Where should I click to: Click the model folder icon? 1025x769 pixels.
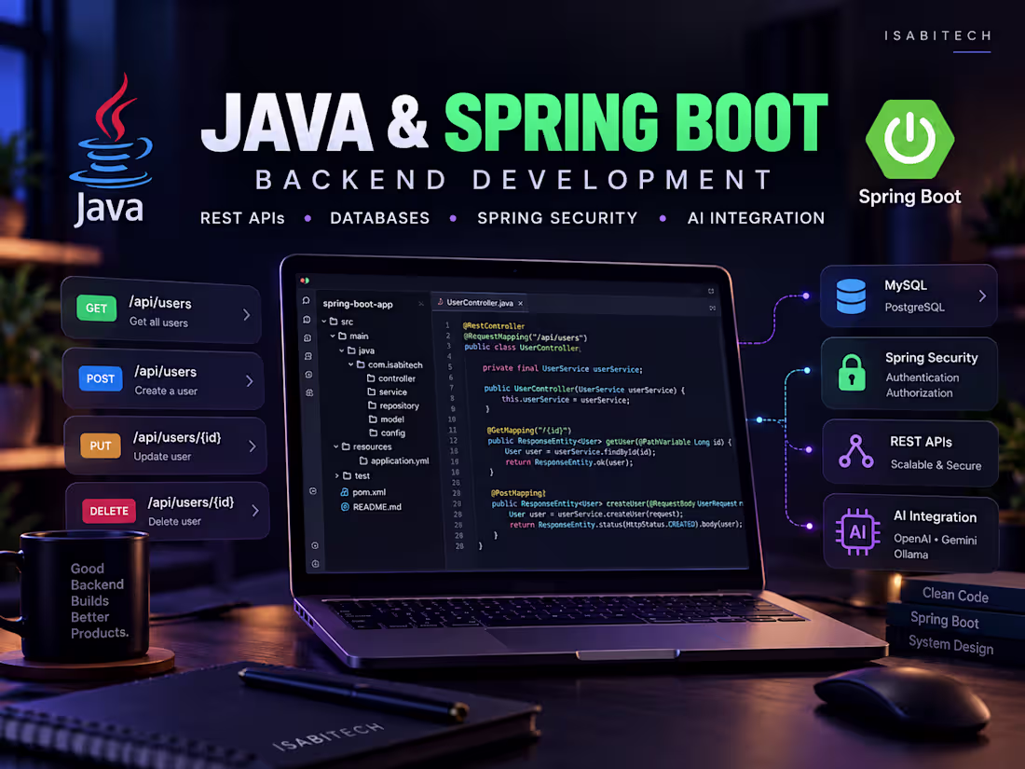(373, 419)
